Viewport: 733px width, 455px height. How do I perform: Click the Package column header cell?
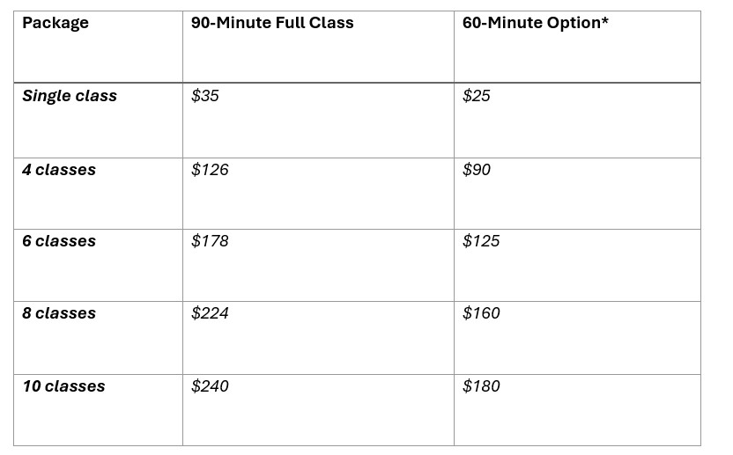coord(56,24)
